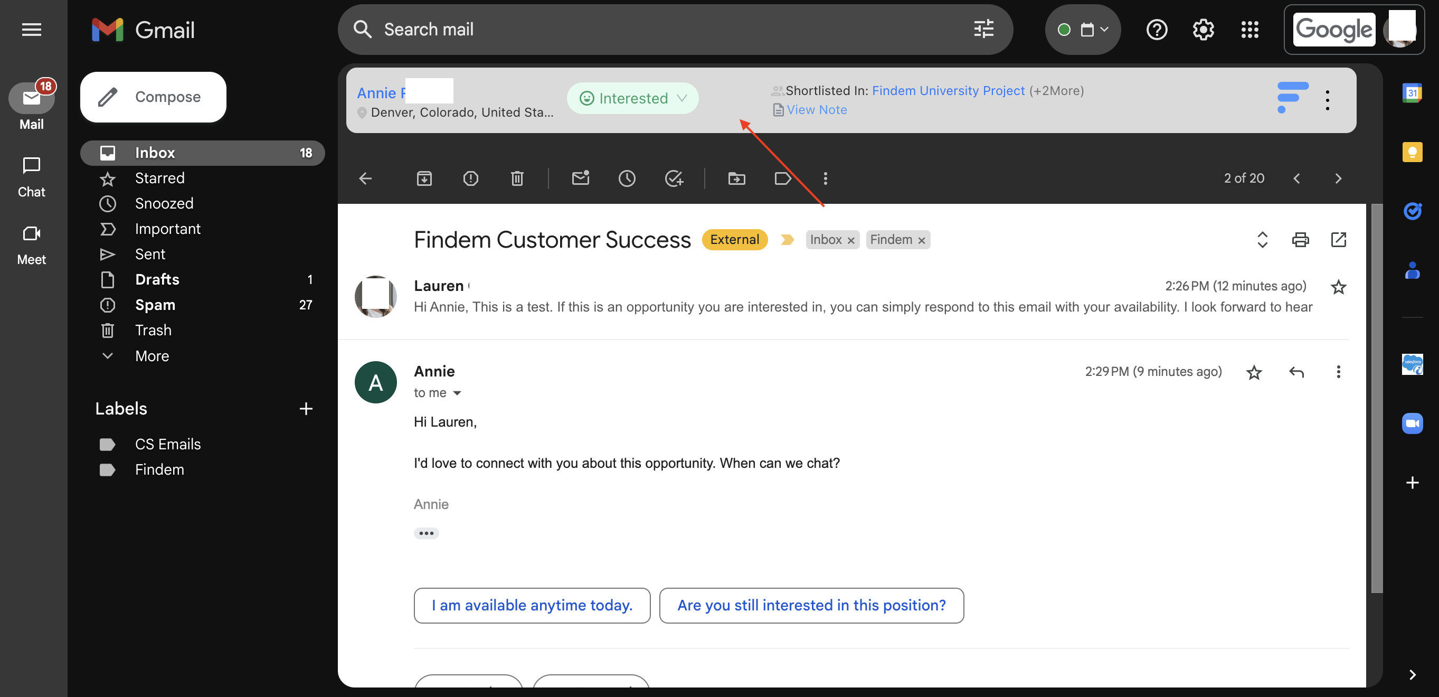
Task: Open Annie's candidate profile link
Action: [x=382, y=93]
